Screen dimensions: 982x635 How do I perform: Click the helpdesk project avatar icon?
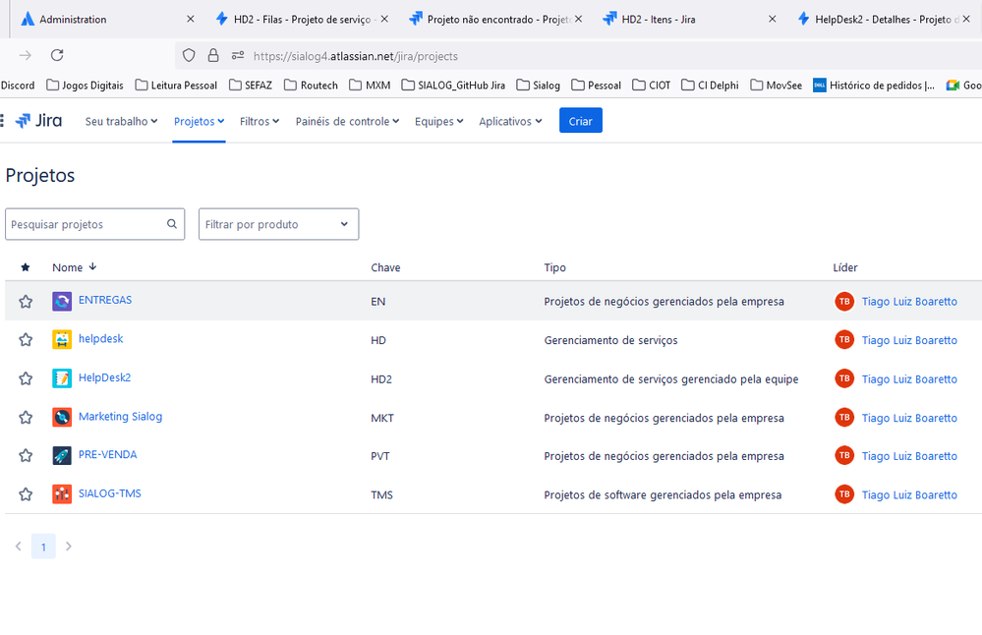62,339
